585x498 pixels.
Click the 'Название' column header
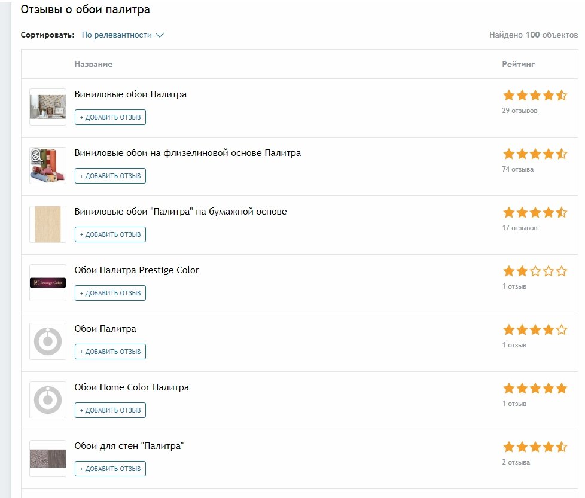point(93,64)
